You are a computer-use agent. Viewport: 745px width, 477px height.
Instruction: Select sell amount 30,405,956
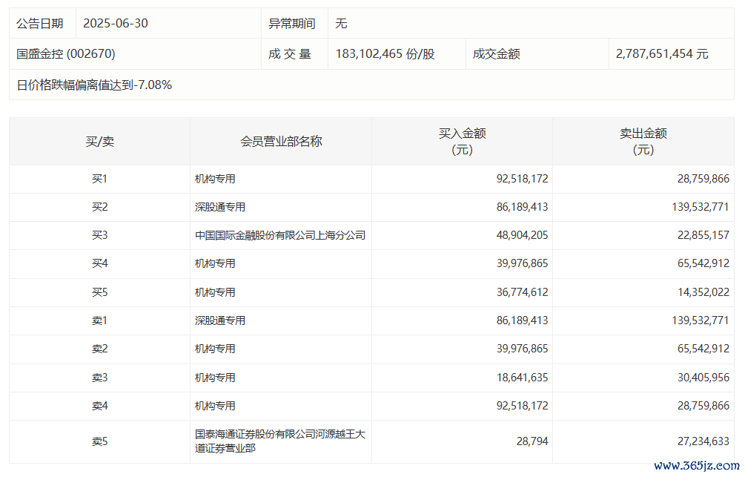[703, 378]
